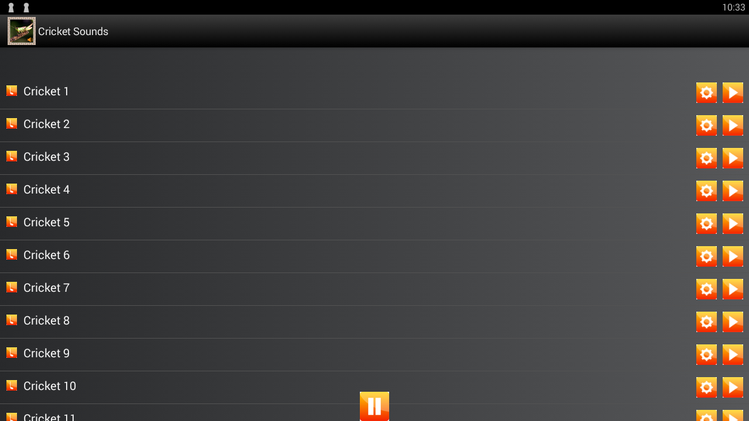Image resolution: width=749 pixels, height=421 pixels.
Task: Open settings gear for Cricket 1
Action: coord(706,92)
